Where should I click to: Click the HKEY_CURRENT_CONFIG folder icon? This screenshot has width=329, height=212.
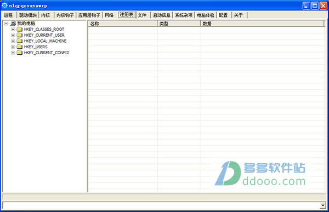tap(20, 53)
